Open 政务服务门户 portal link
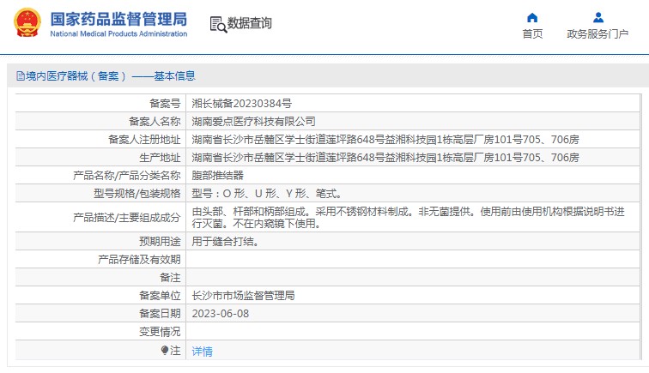 tap(597, 34)
